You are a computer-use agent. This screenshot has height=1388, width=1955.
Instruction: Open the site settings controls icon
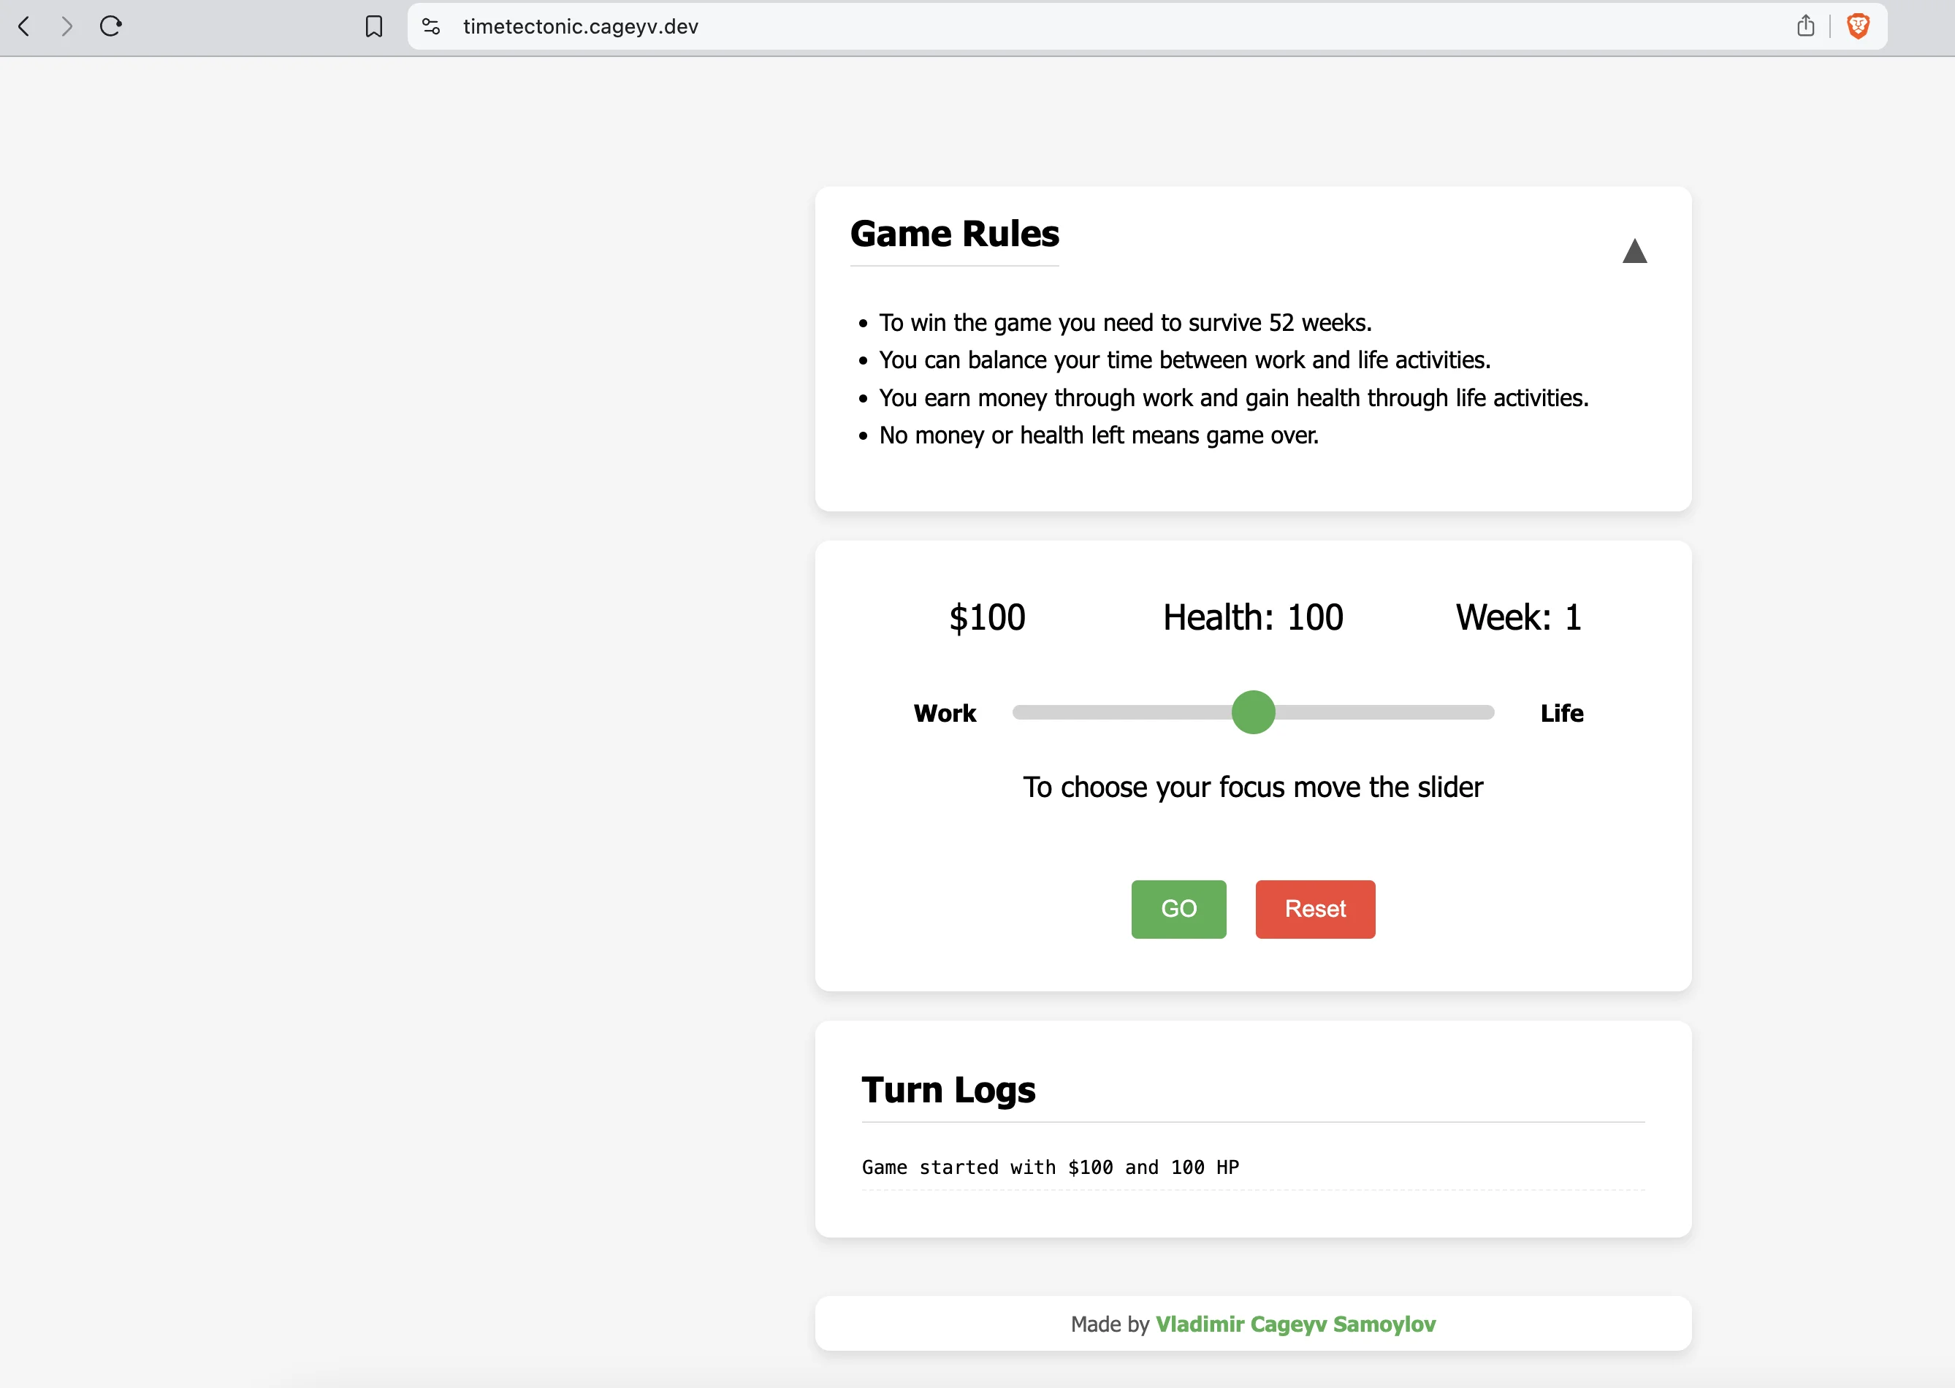[430, 26]
